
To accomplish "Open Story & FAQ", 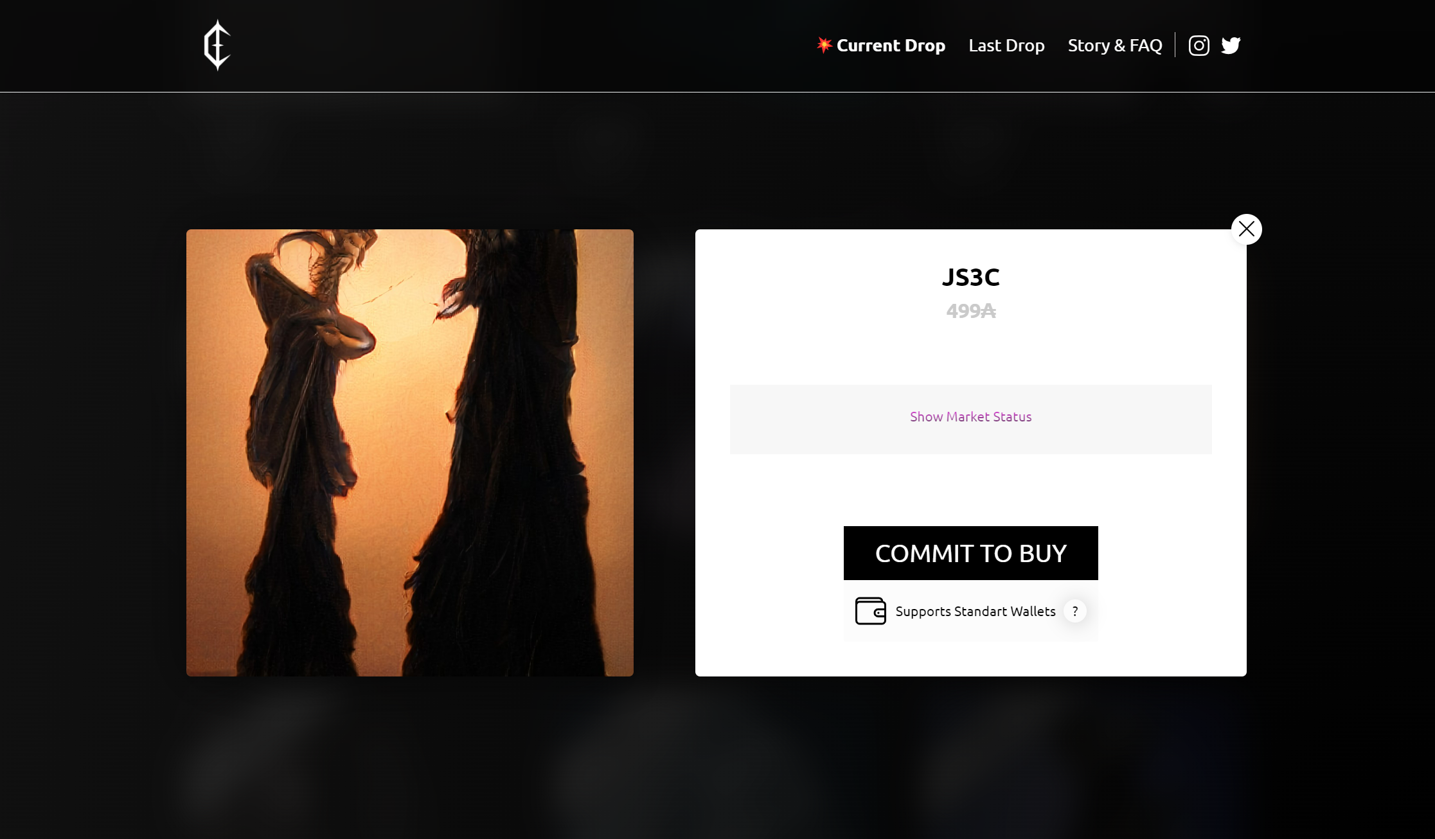I will pyautogui.click(x=1115, y=46).
